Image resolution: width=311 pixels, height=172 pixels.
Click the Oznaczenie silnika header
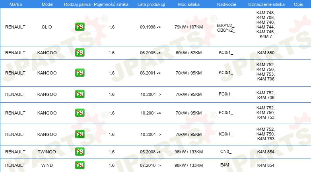[x=266, y=4]
